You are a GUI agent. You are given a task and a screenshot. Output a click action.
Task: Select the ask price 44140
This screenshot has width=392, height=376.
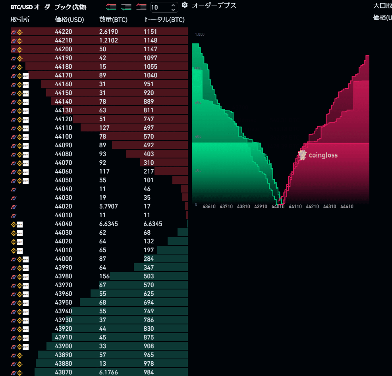(64, 102)
